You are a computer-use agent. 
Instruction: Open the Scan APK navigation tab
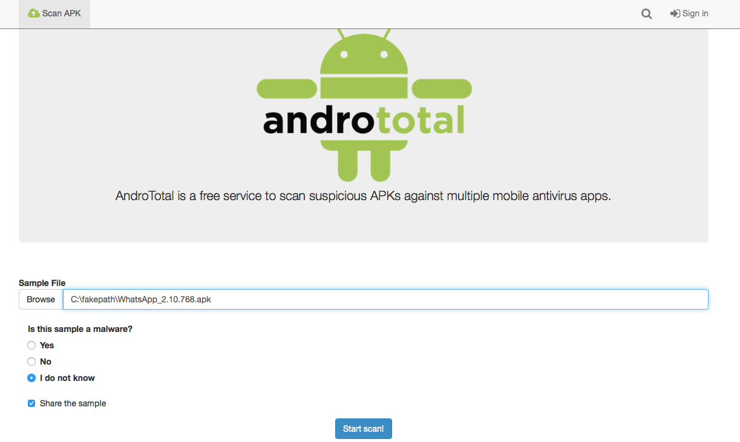tap(54, 13)
